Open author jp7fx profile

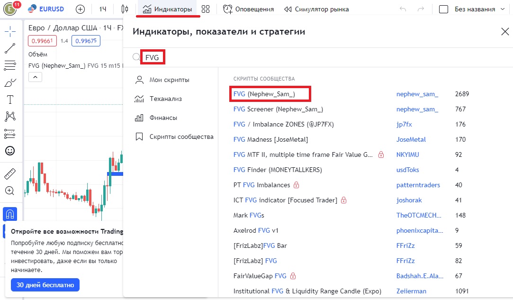[404, 124]
